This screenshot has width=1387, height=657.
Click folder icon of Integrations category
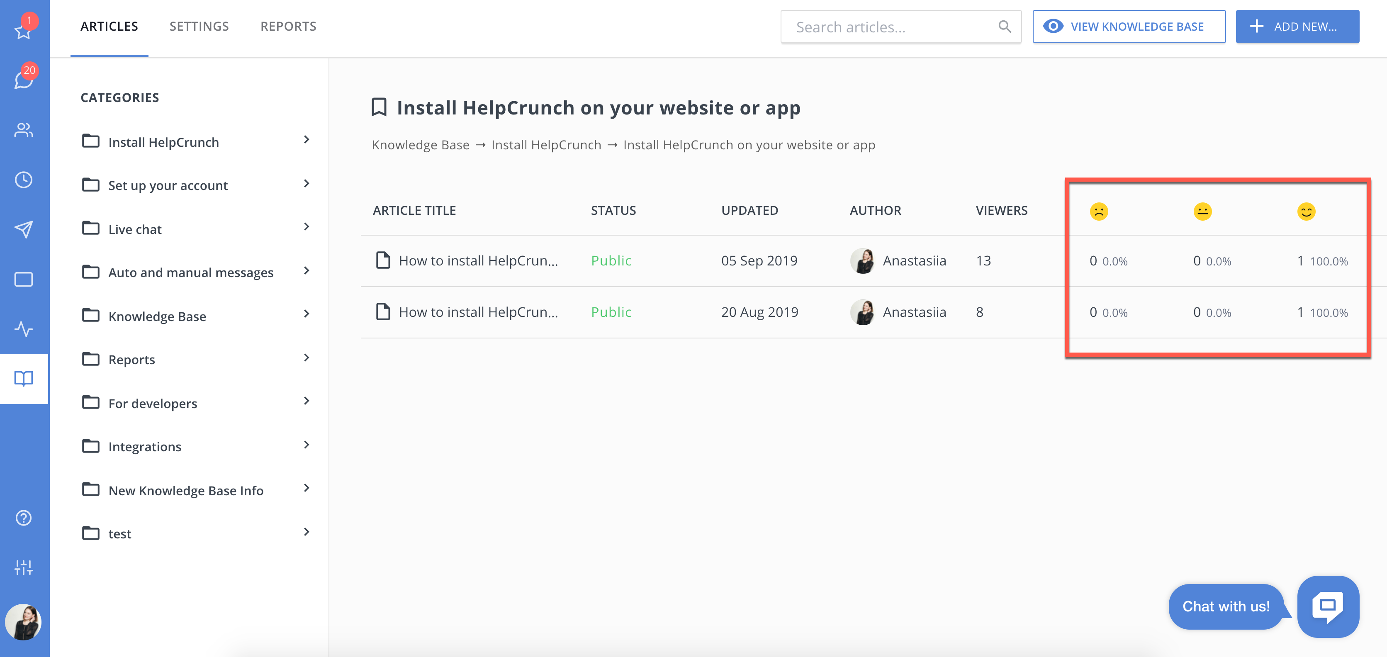(x=90, y=446)
